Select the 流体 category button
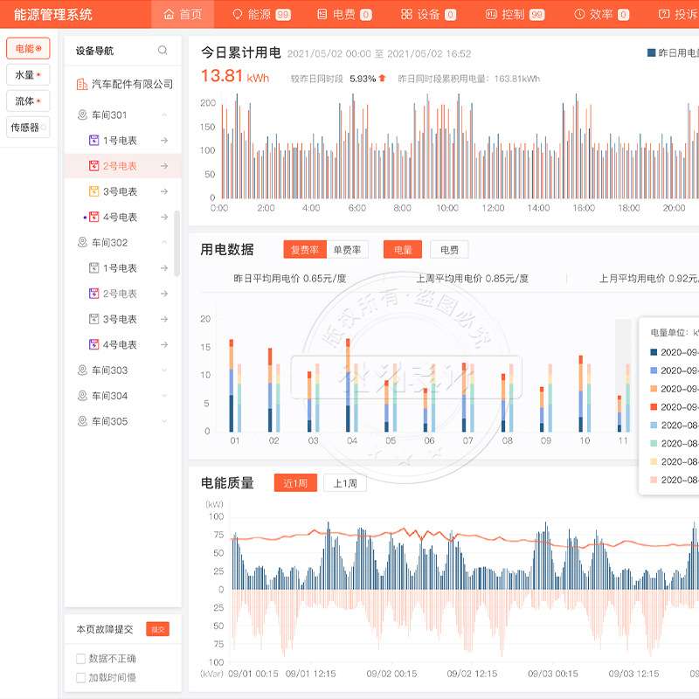This screenshot has width=699, height=699. [28, 100]
